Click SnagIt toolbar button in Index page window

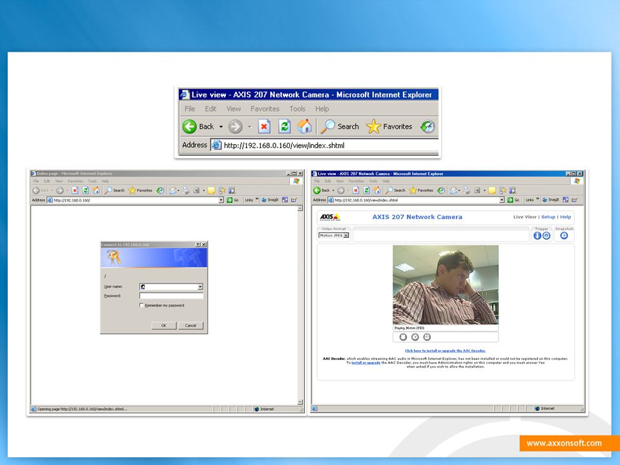(270, 200)
